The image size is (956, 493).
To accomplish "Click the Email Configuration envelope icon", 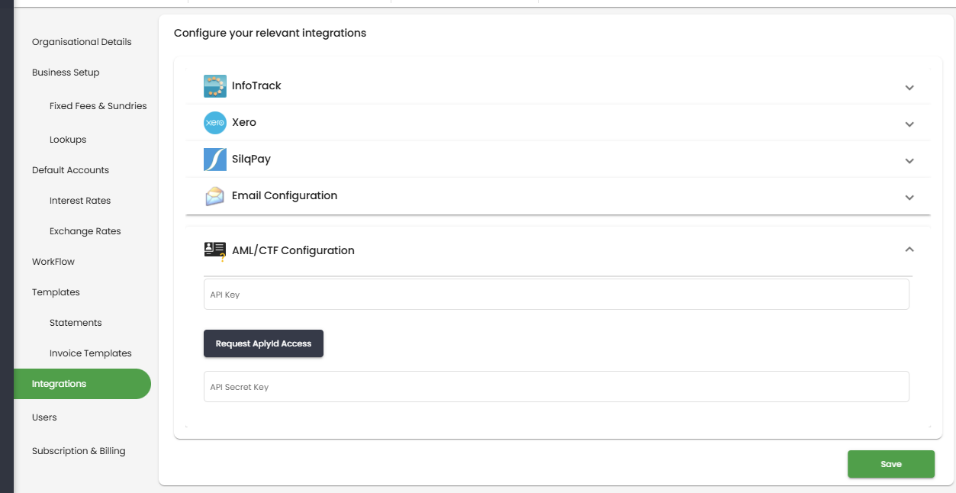I will 215,196.
